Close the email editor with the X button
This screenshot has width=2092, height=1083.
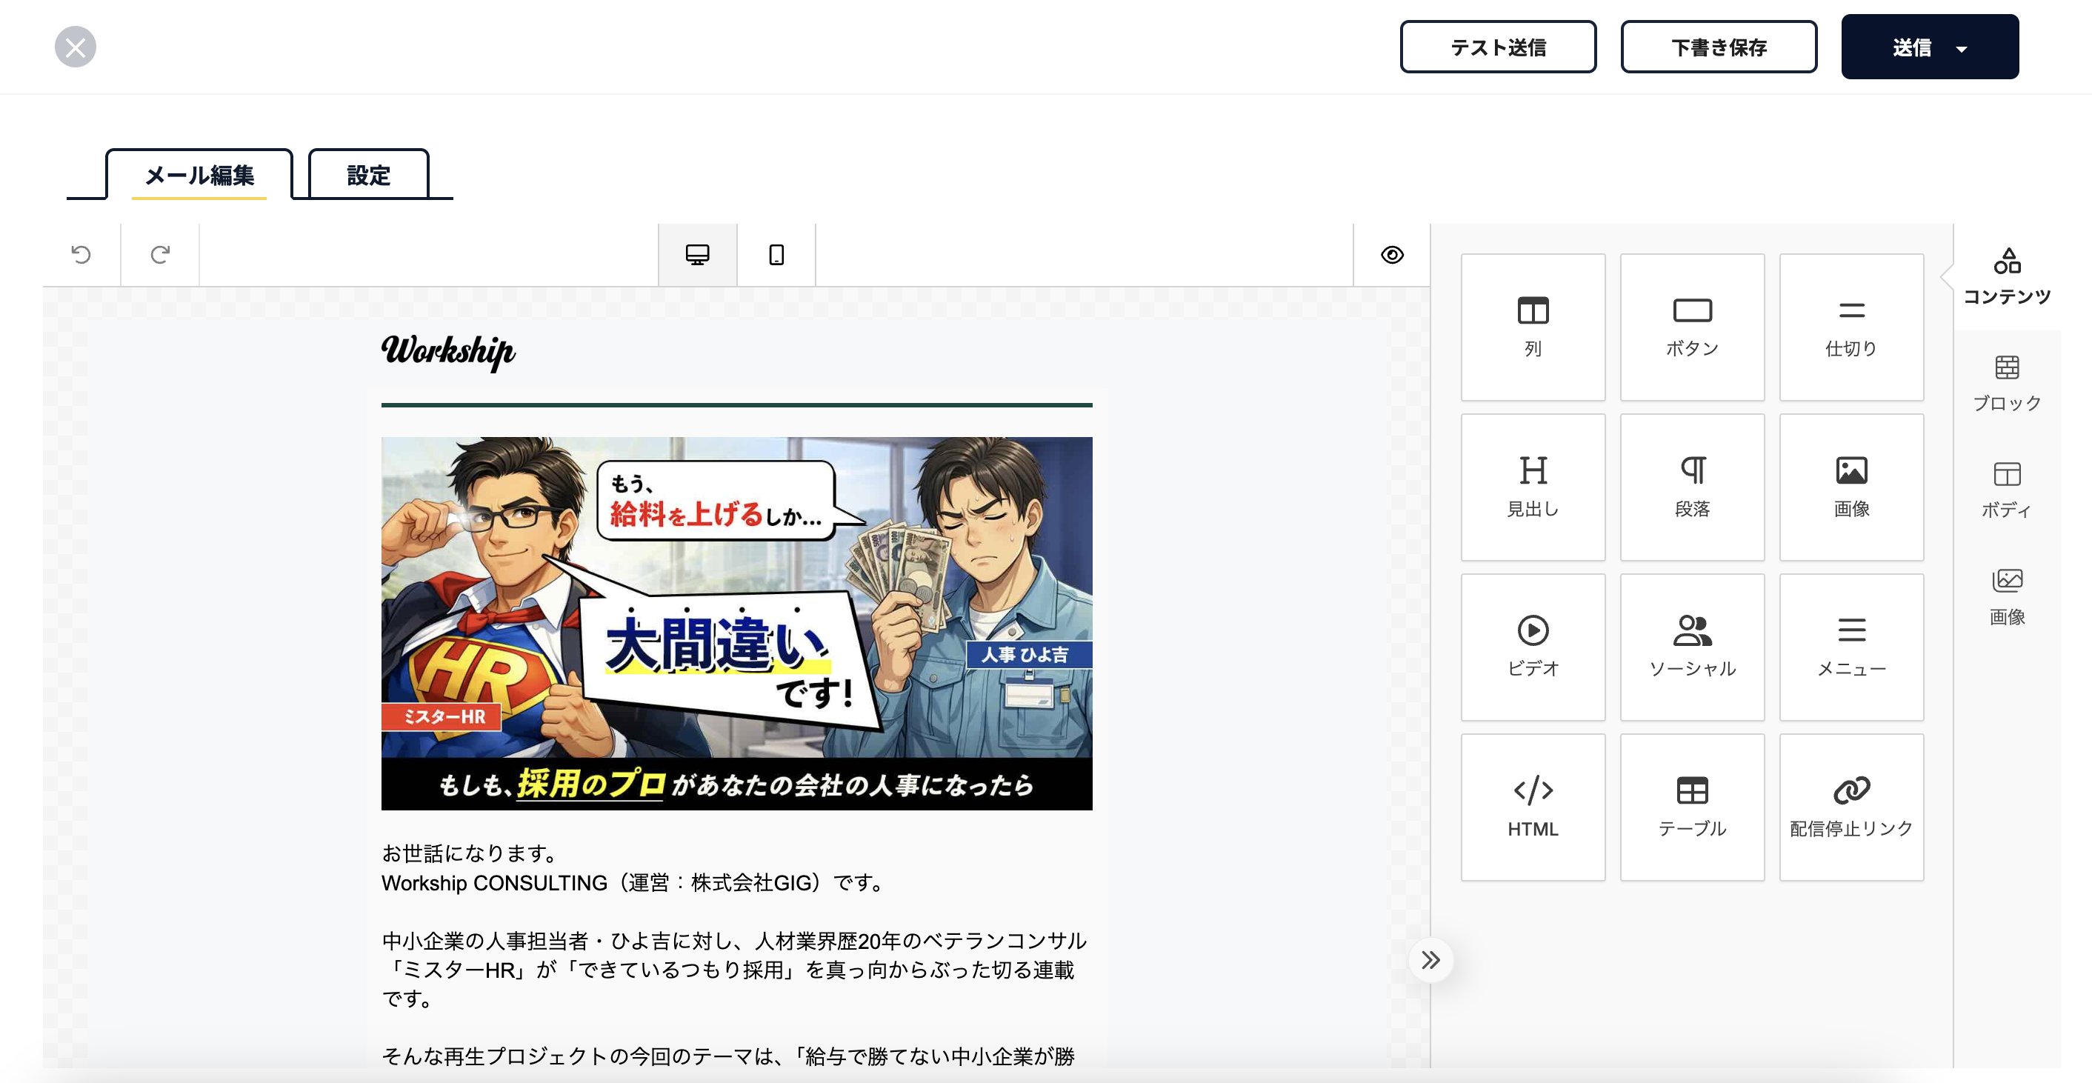[x=76, y=47]
